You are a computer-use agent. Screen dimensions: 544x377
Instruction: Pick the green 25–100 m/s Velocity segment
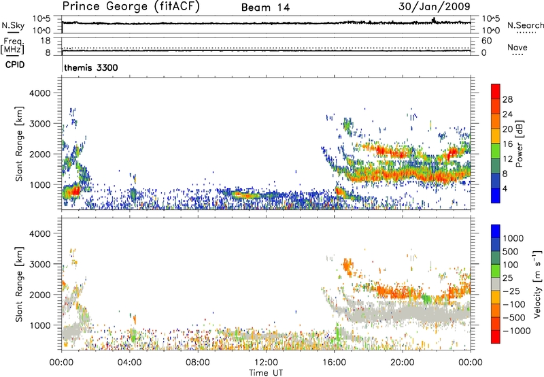496,271
